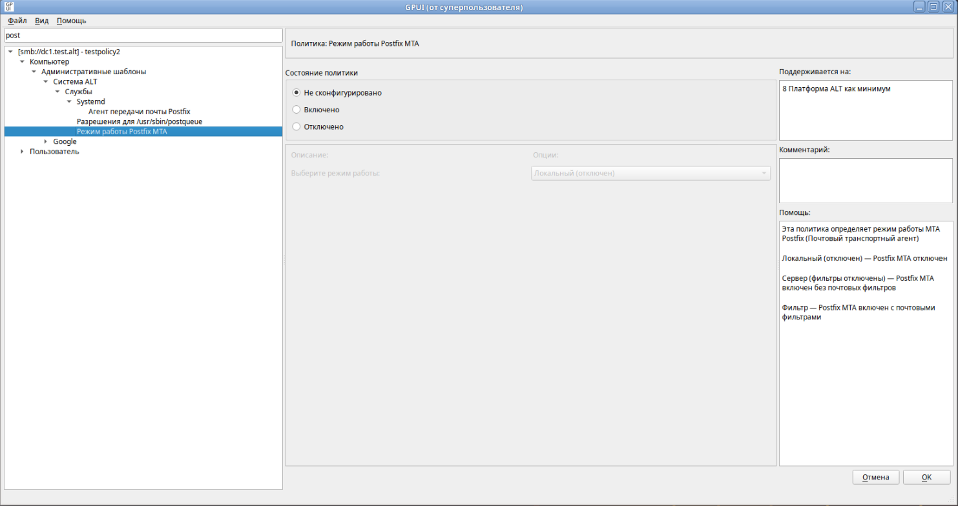Expand the Google tree node arrow
The image size is (958, 506).
coord(45,141)
